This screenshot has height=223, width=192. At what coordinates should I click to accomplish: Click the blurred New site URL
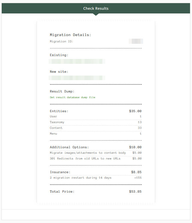[77, 78]
